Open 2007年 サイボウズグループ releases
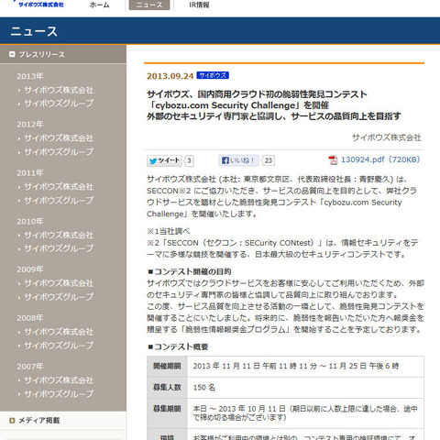Viewport: 440px width, 440px height. pos(59,393)
